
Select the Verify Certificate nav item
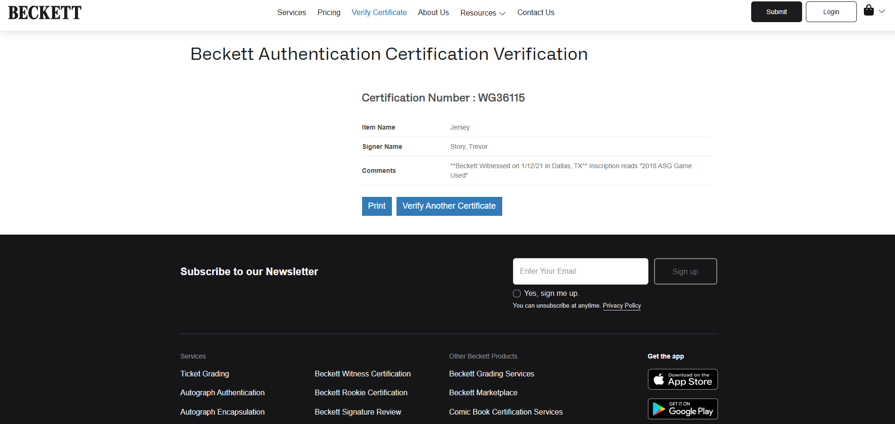379,12
